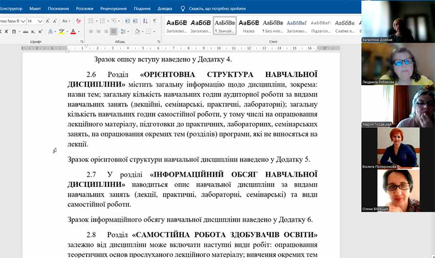435x258 pixels.
Task: Apply the Назва style
Action: tap(249, 26)
